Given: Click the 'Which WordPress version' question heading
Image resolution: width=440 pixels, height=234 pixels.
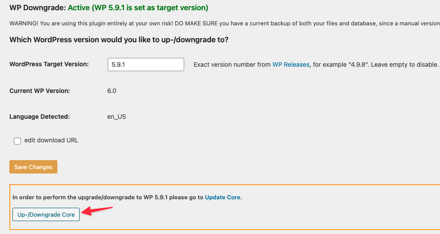Looking at the screenshot, I should pyautogui.click(x=119, y=40).
